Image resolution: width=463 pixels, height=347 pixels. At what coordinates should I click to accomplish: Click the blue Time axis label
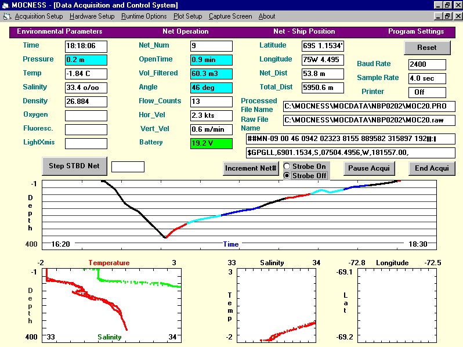tap(230, 244)
